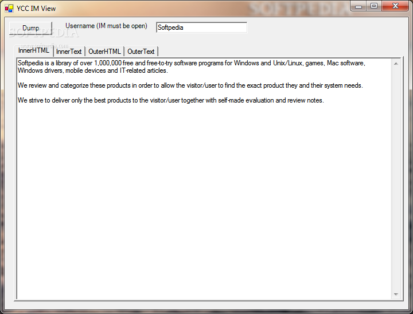The height and width of the screenshot is (314, 413).
Task: Click the paragraph "We review and categorize these products"
Action: [190, 85]
